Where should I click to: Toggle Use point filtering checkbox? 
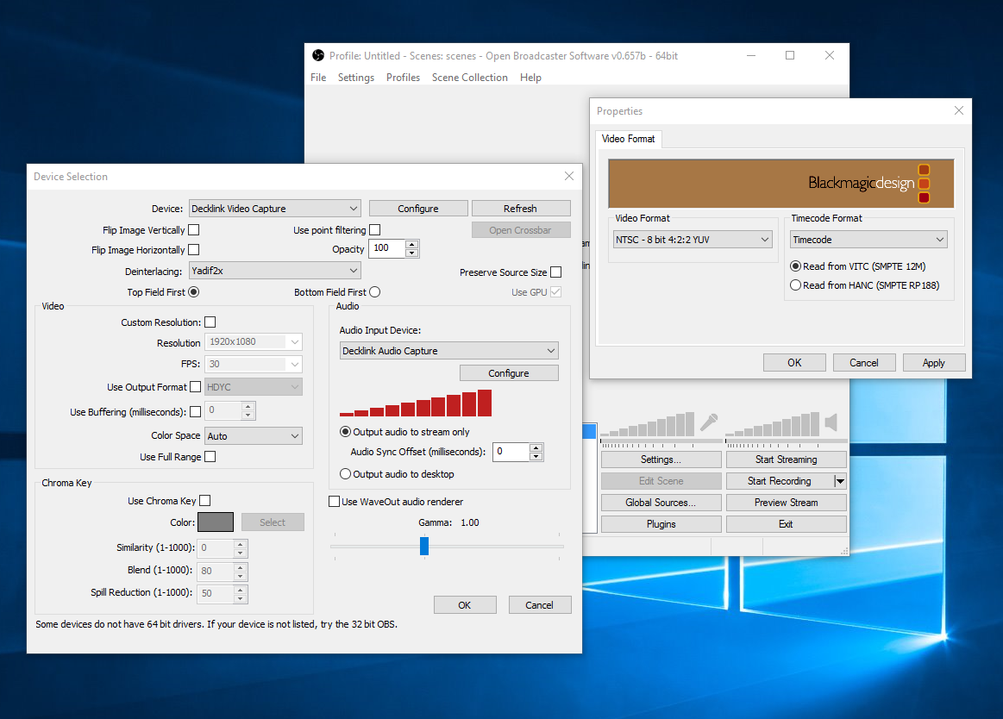tap(375, 229)
